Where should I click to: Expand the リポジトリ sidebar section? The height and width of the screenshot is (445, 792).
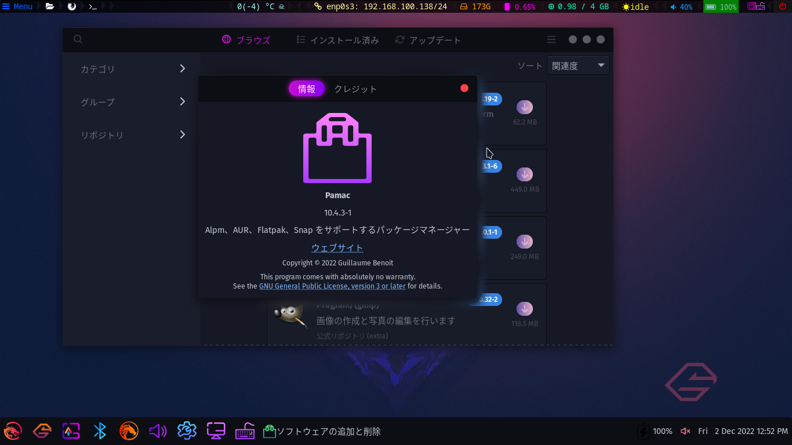[132, 135]
